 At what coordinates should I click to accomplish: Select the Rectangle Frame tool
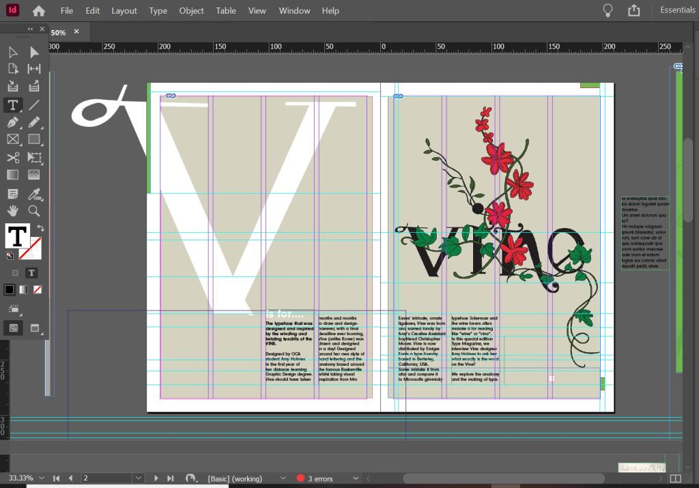[x=12, y=140]
